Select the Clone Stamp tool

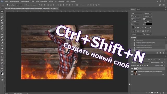2,34
